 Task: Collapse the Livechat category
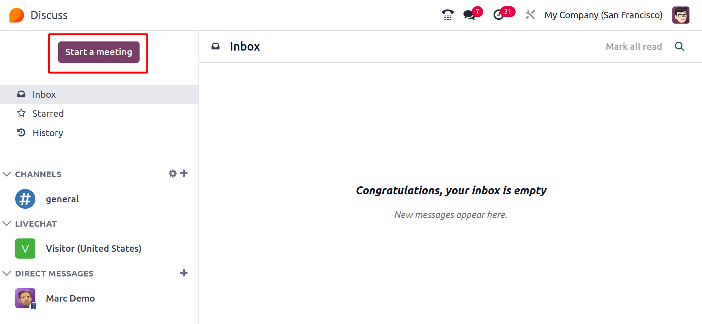pos(7,224)
